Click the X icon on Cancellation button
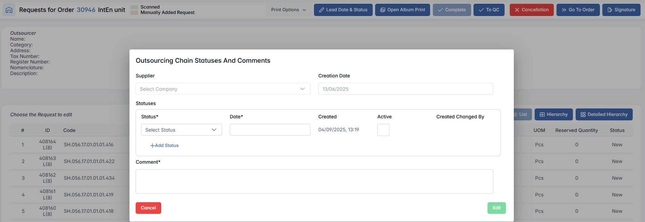 pos(517,10)
